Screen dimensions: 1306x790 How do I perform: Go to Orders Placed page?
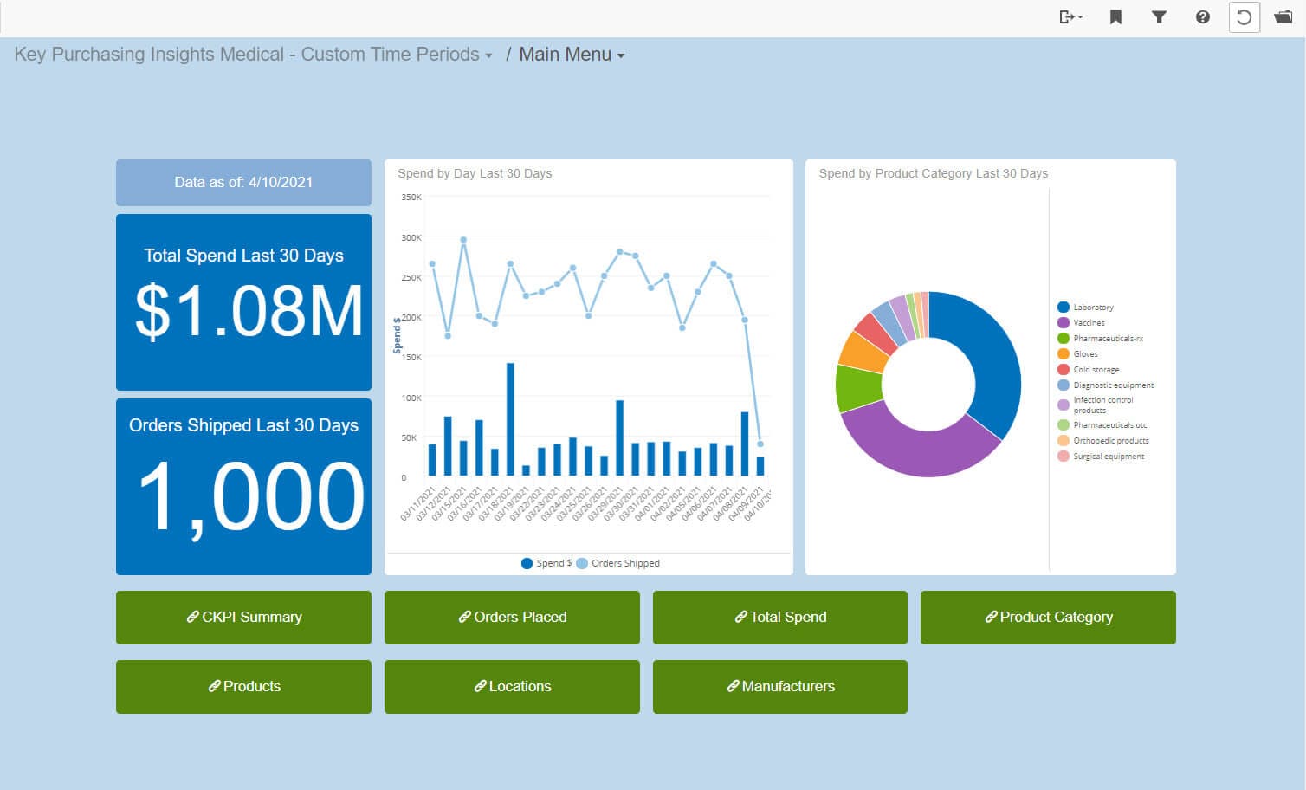(512, 617)
